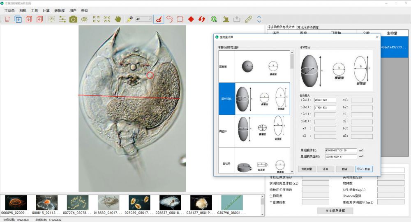Toggle the crossed-out eye visibility icon
This screenshot has width=411, height=222.
click(x=84, y=19)
